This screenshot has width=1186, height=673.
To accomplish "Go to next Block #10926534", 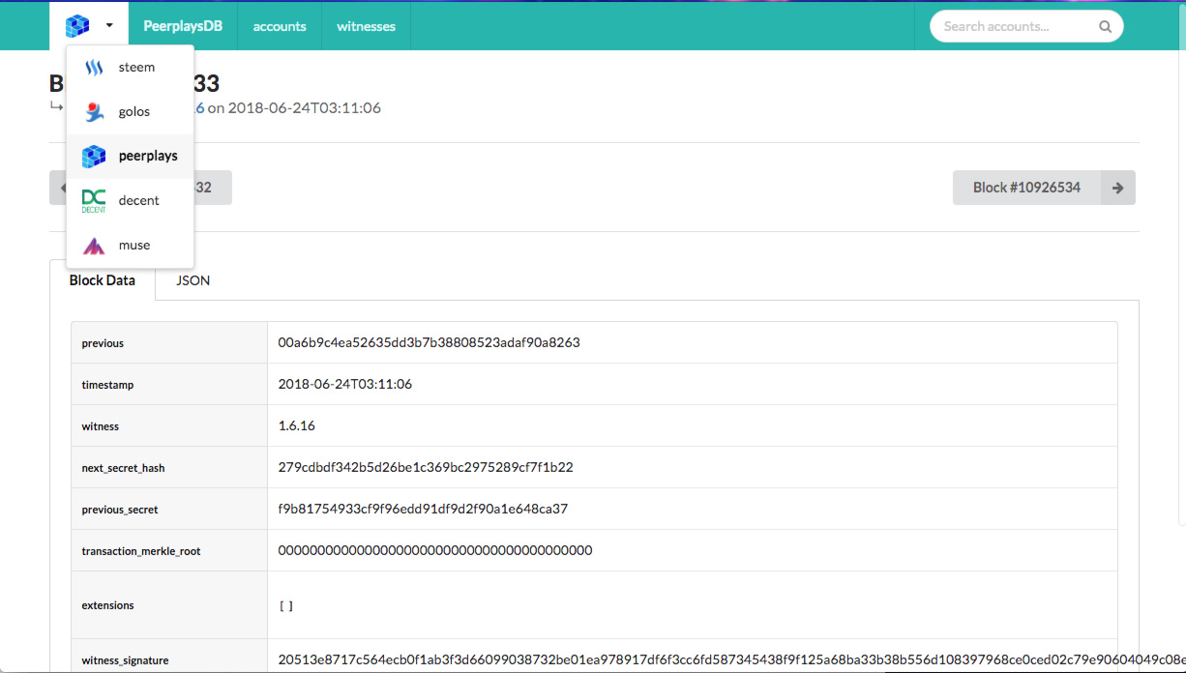I will point(1044,188).
